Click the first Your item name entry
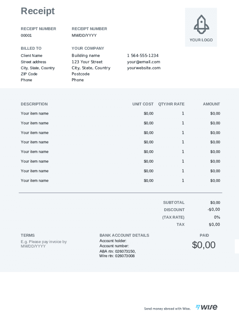The image size is (239, 318). pyautogui.click(x=35, y=113)
